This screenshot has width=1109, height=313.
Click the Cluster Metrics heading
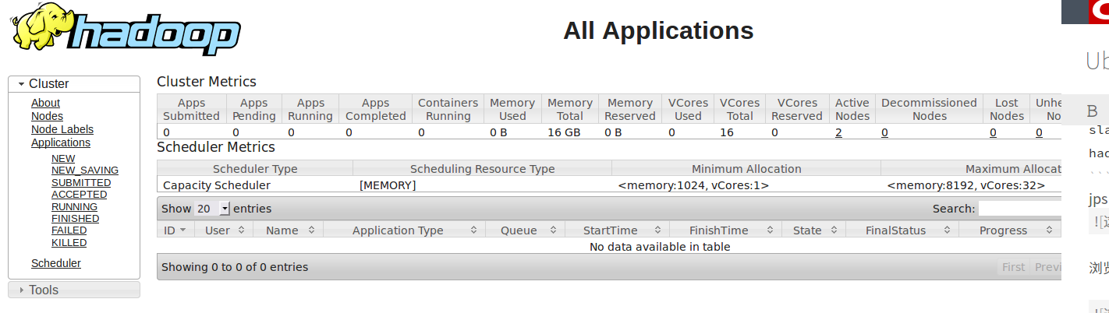click(207, 82)
